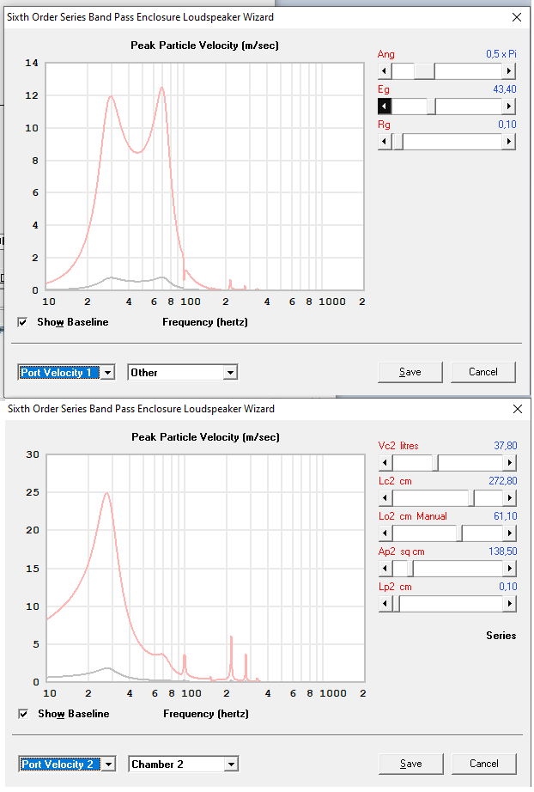Open the Other dropdown

[x=230, y=373]
